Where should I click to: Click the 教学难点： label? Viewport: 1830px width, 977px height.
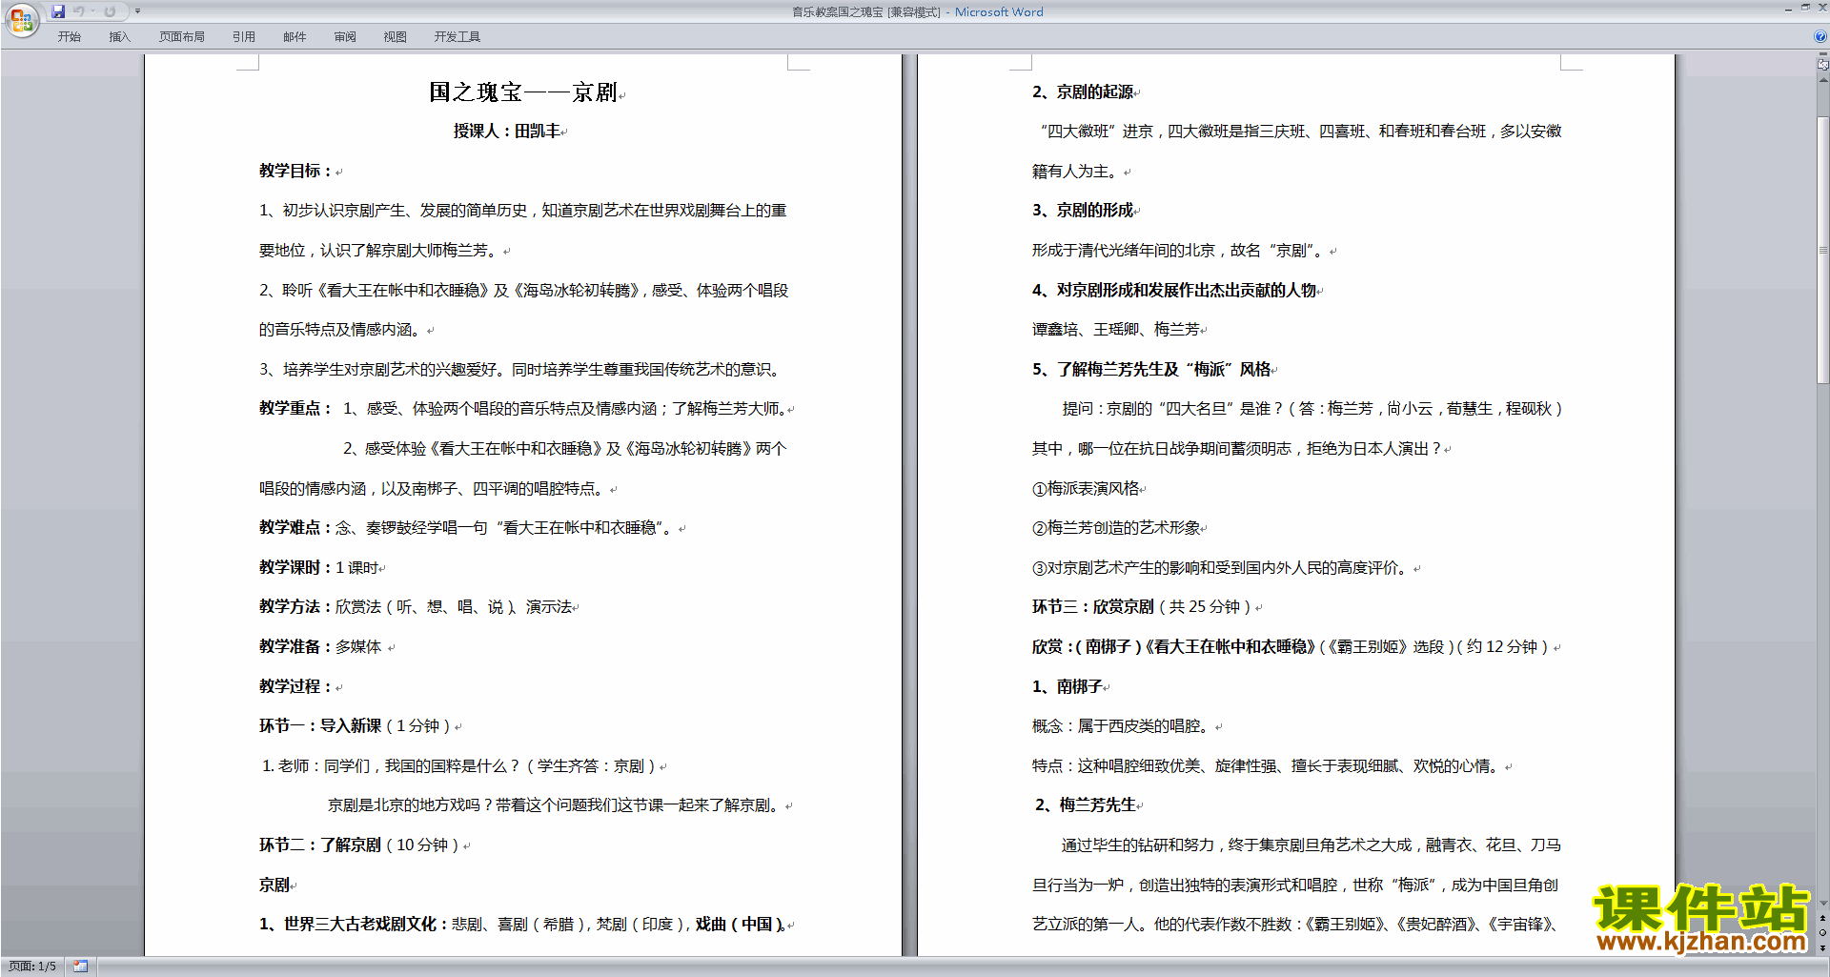(x=295, y=527)
